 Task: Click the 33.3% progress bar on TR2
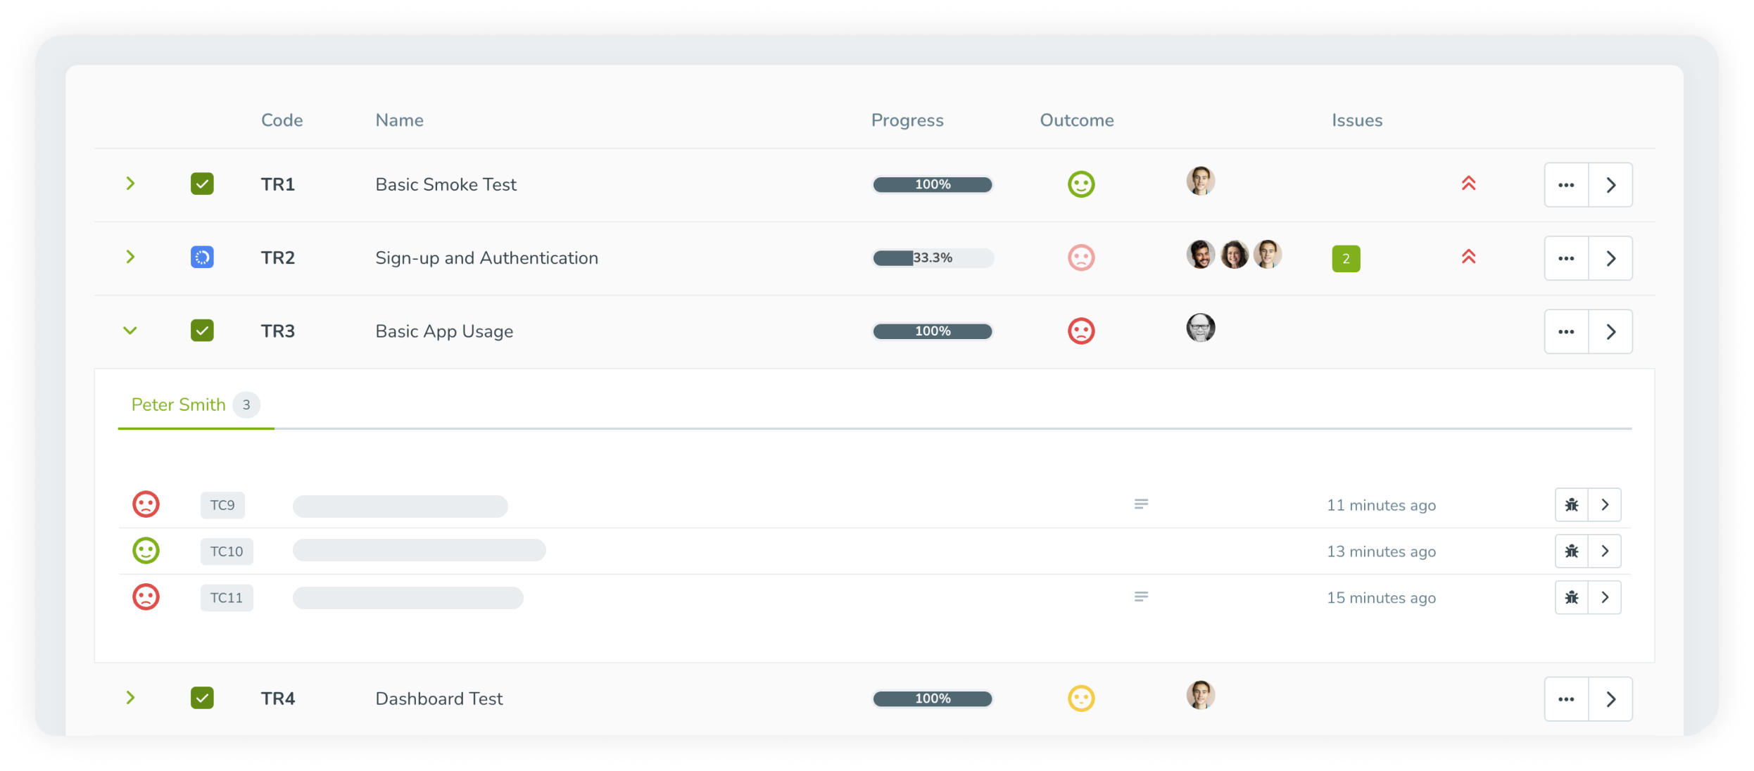coord(933,258)
